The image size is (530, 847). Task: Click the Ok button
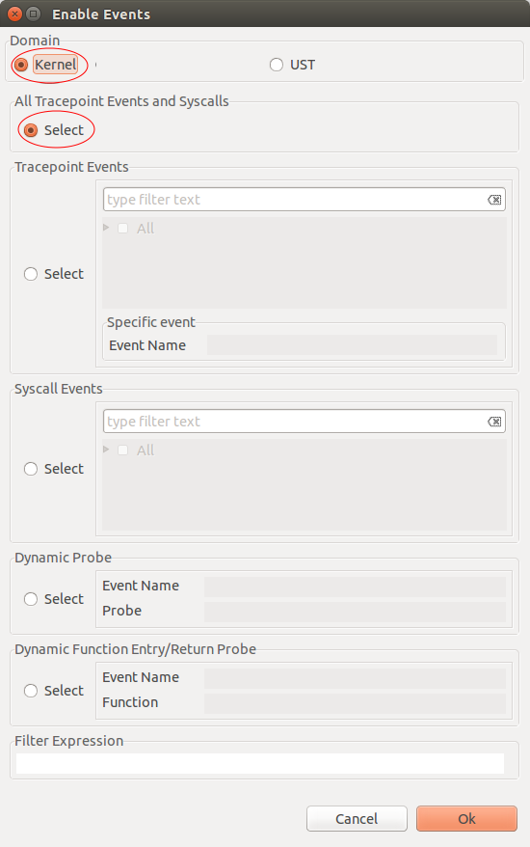tap(466, 819)
